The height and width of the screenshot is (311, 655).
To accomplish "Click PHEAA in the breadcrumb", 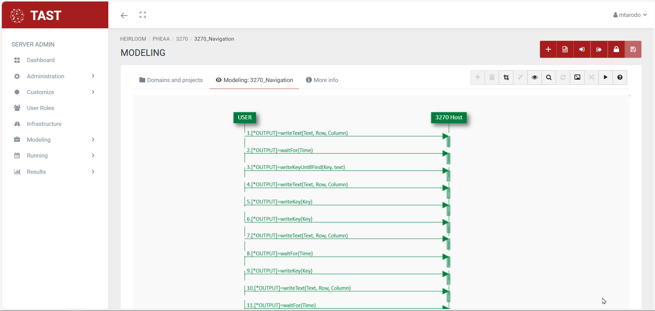I will [161, 39].
